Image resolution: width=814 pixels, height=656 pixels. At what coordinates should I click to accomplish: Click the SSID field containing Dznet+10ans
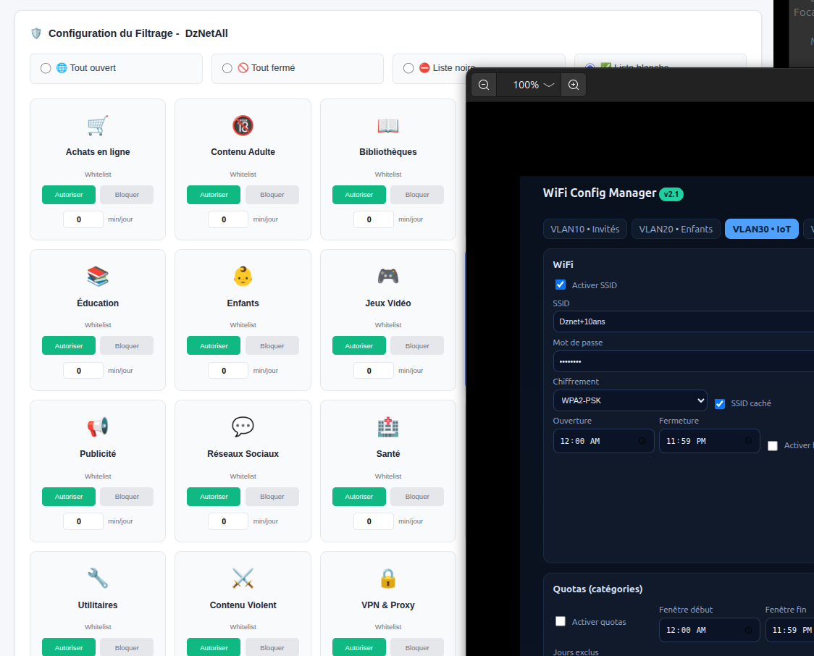pyautogui.click(x=684, y=321)
